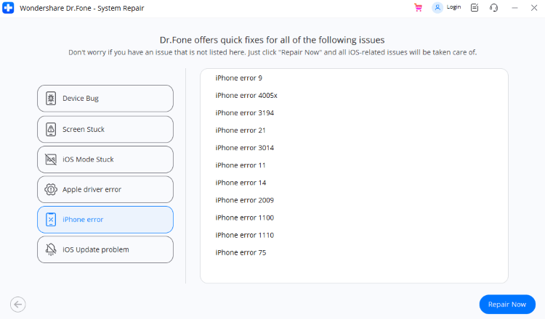The image size is (545, 319).
Task: Switch to the Screen Stuck category
Action: (105, 129)
